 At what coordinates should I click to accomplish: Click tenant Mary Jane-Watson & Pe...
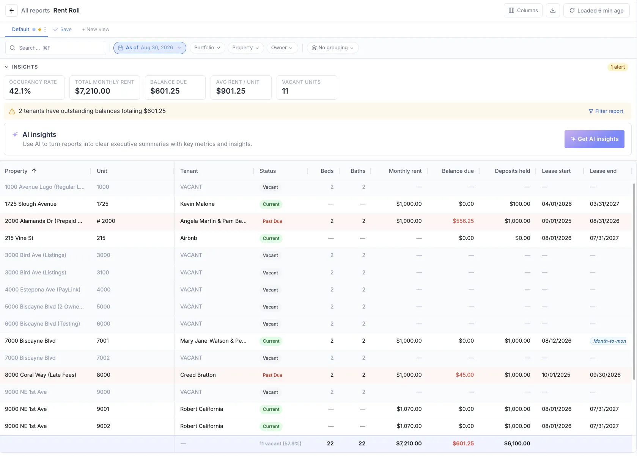pyautogui.click(x=213, y=341)
